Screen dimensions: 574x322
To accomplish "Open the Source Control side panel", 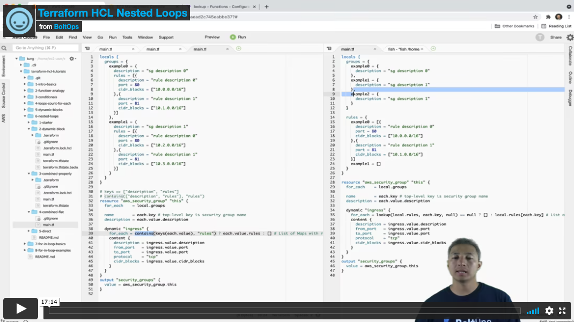I will pyautogui.click(x=4, y=95).
